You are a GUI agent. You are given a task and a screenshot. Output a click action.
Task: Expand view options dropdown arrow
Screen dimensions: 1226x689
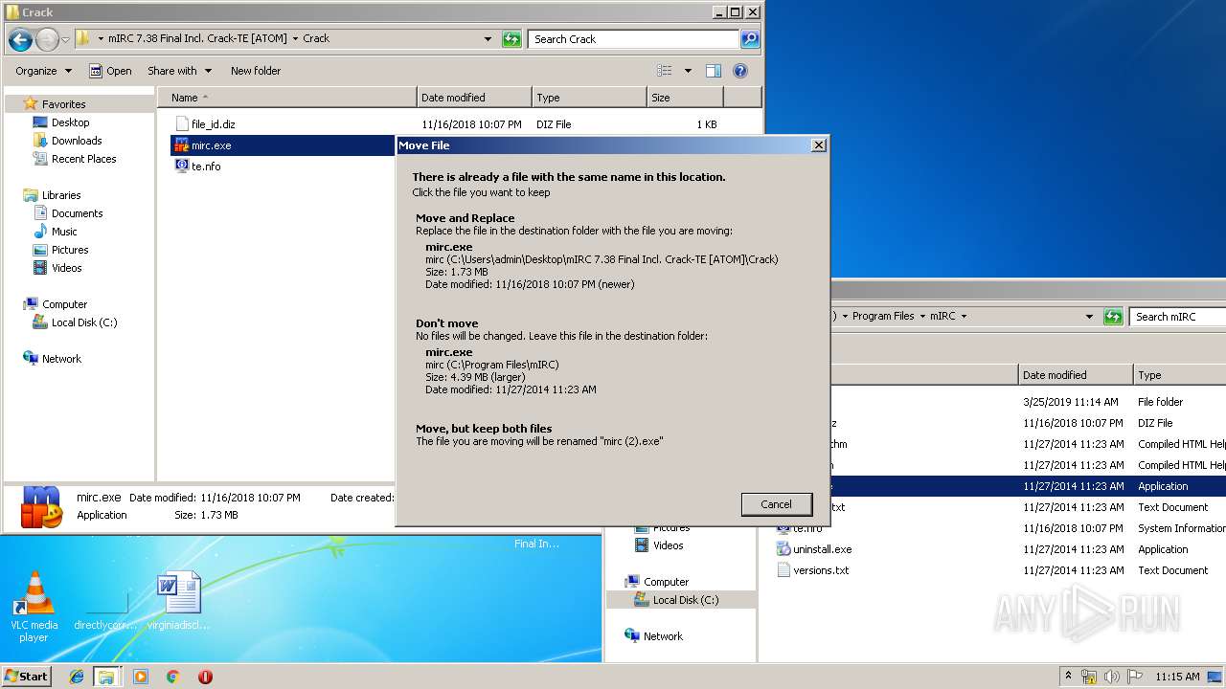pyautogui.click(x=688, y=71)
